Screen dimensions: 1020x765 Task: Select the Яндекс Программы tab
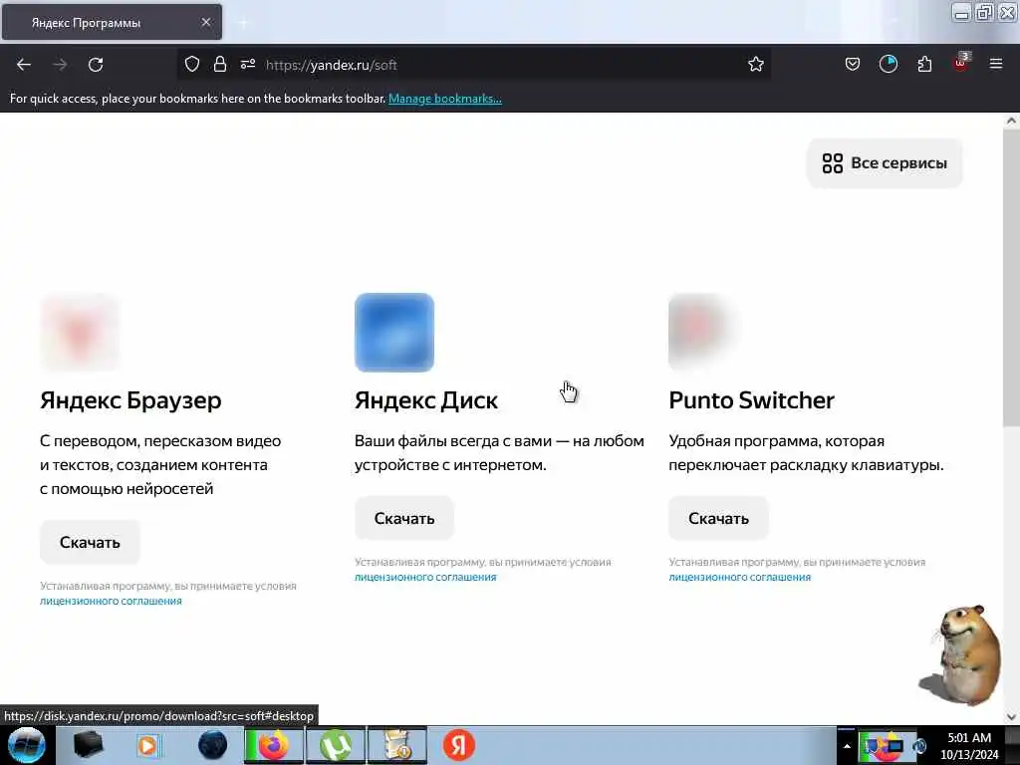pos(112,22)
